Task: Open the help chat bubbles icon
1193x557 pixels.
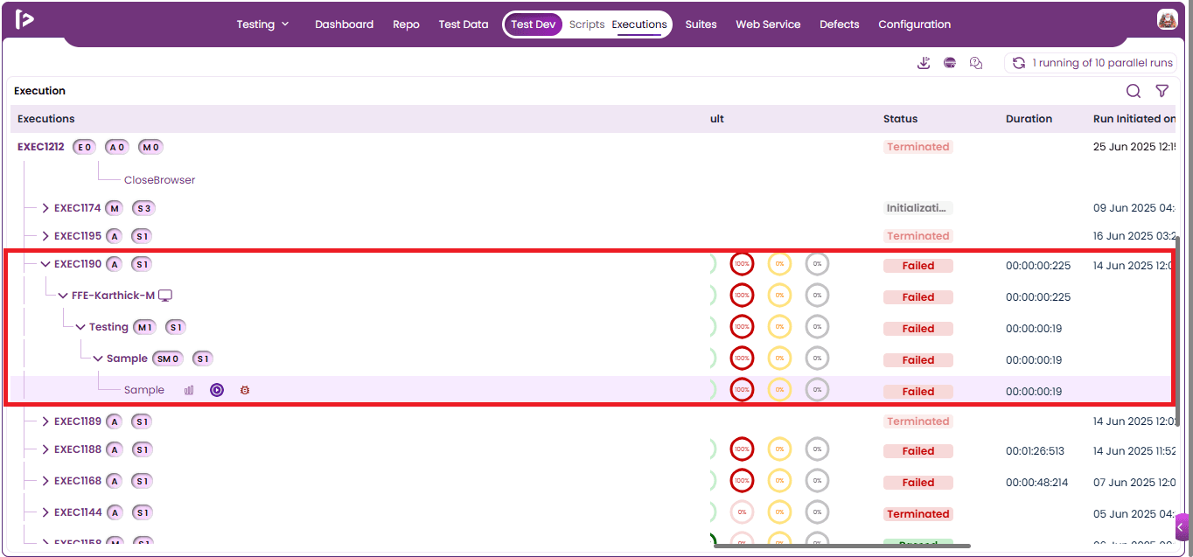Action: click(976, 63)
